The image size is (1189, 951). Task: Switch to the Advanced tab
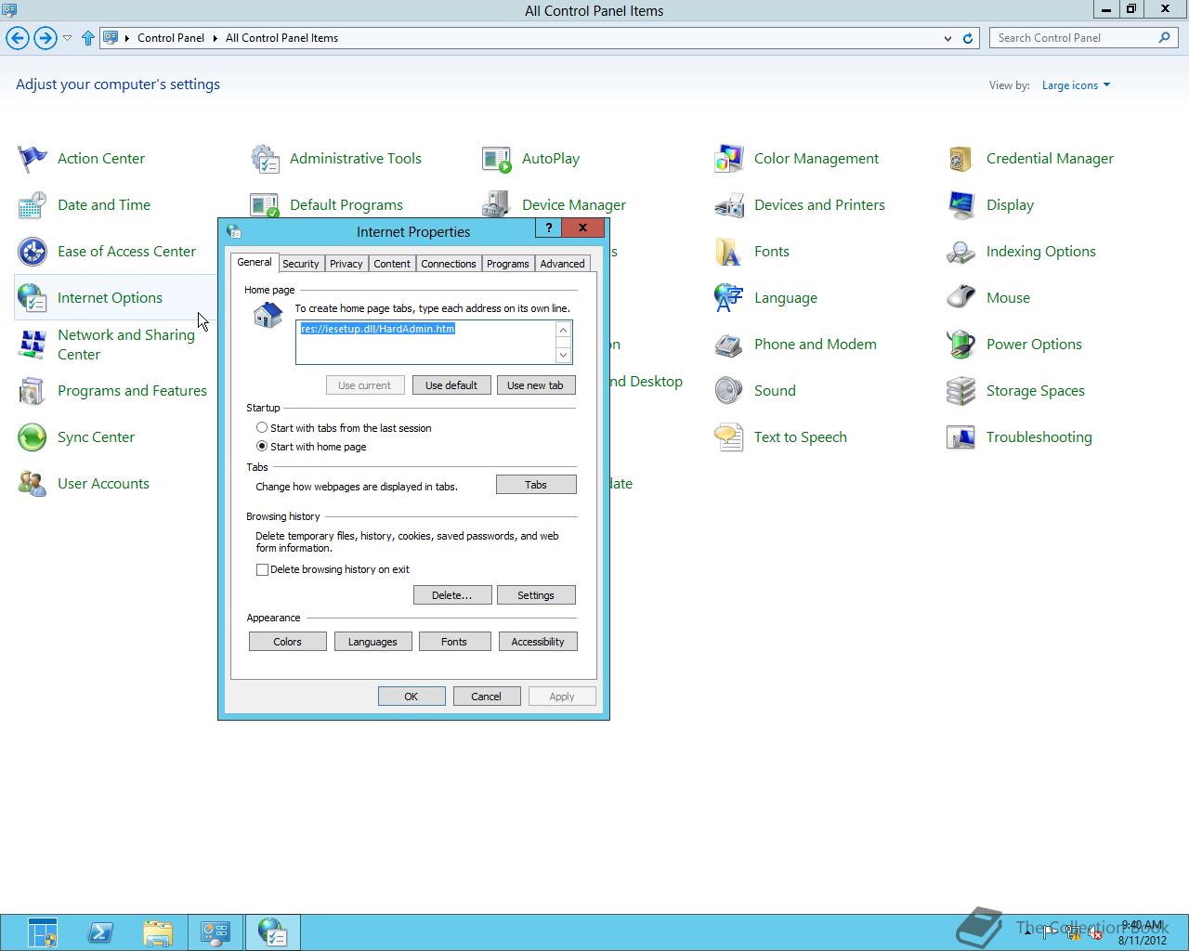[563, 264]
